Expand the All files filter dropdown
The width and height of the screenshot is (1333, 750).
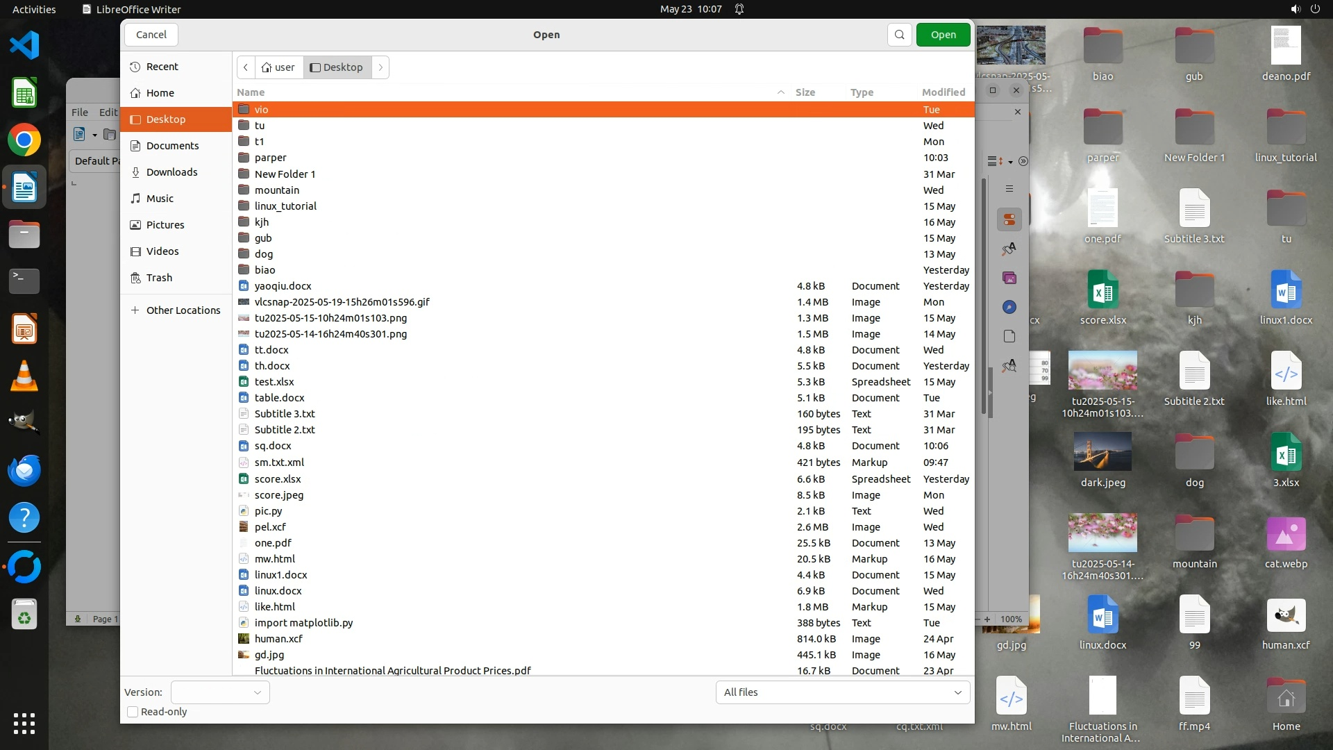coord(842,692)
